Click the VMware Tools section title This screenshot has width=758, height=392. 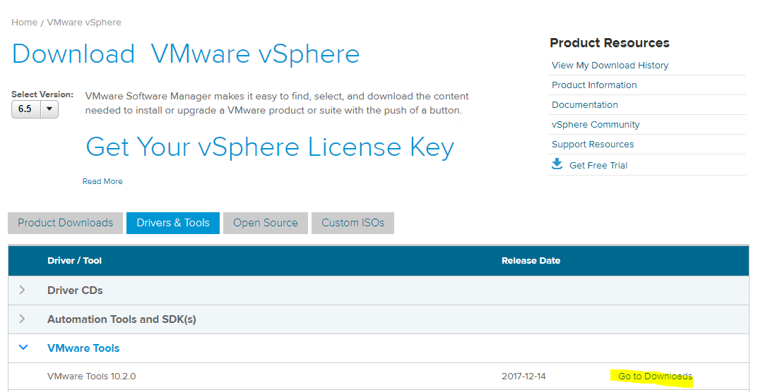click(x=83, y=348)
